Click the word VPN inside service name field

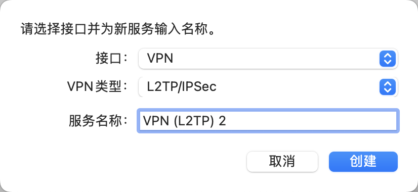point(156,121)
